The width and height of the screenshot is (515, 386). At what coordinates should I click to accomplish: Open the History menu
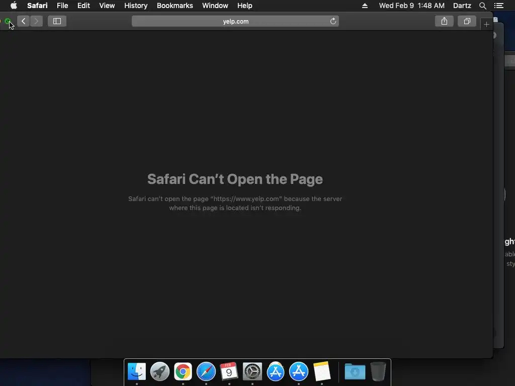136,6
